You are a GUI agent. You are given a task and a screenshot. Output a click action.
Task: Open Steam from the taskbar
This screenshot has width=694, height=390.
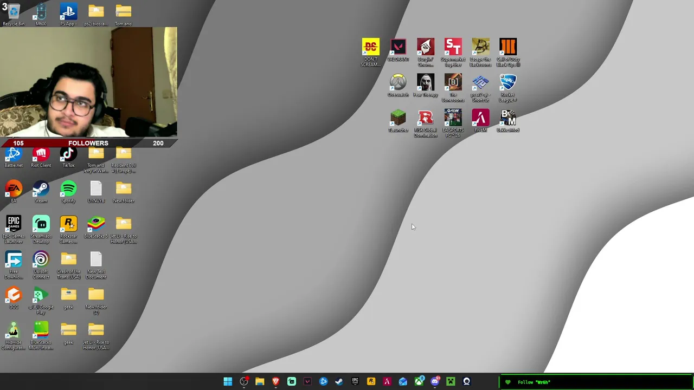tap(339, 381)
